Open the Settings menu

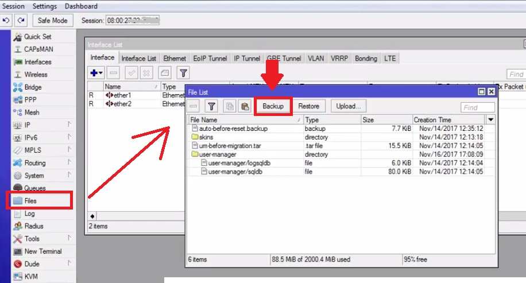[x=45, y=6]
